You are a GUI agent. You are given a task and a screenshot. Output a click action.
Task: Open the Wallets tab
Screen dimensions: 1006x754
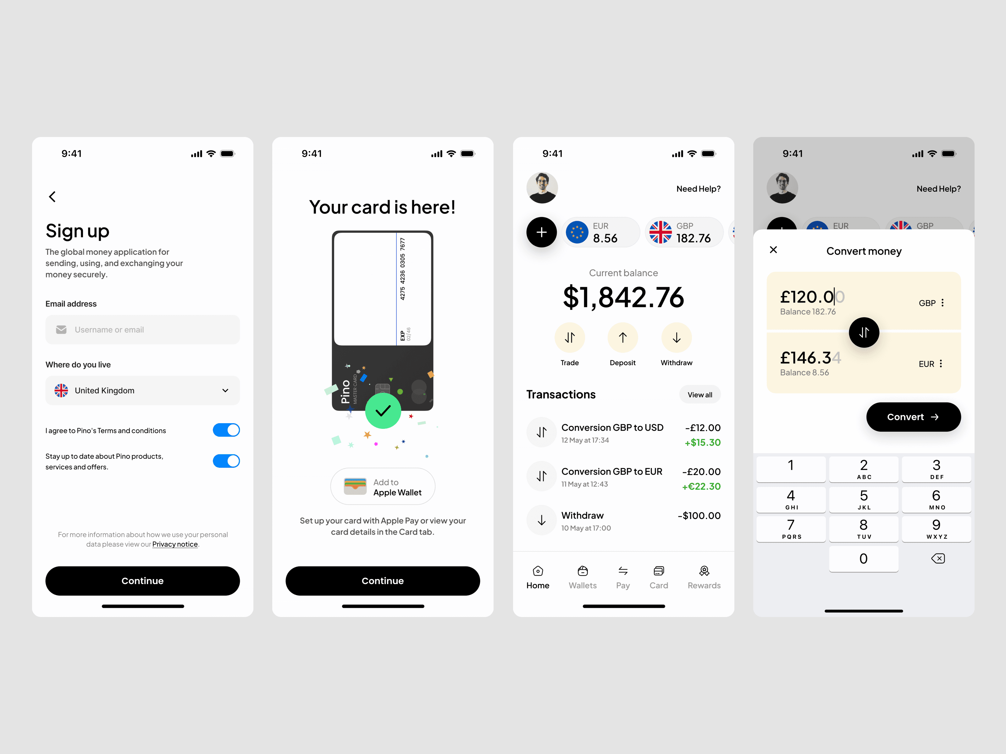click(x=582, y=576)
